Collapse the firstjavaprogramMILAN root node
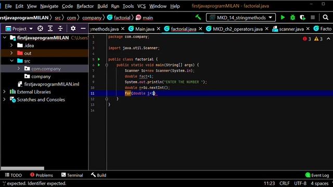 pos(5,38)
